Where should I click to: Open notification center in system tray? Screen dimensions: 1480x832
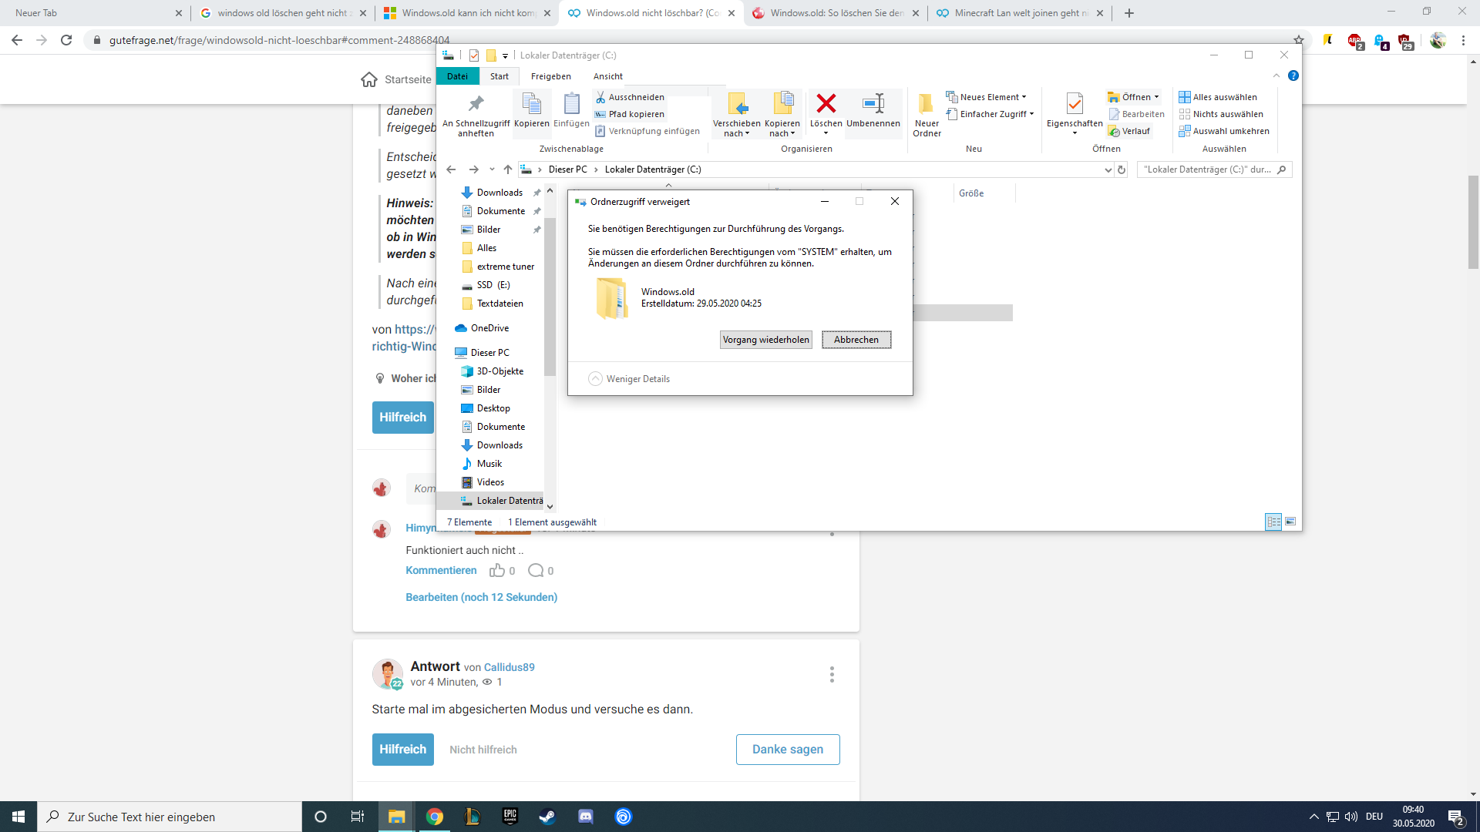click(x=1456, y=817)
